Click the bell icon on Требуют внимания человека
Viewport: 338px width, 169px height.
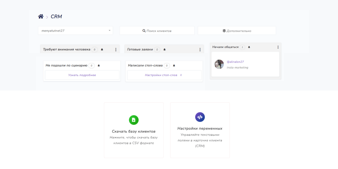point(102,49)
